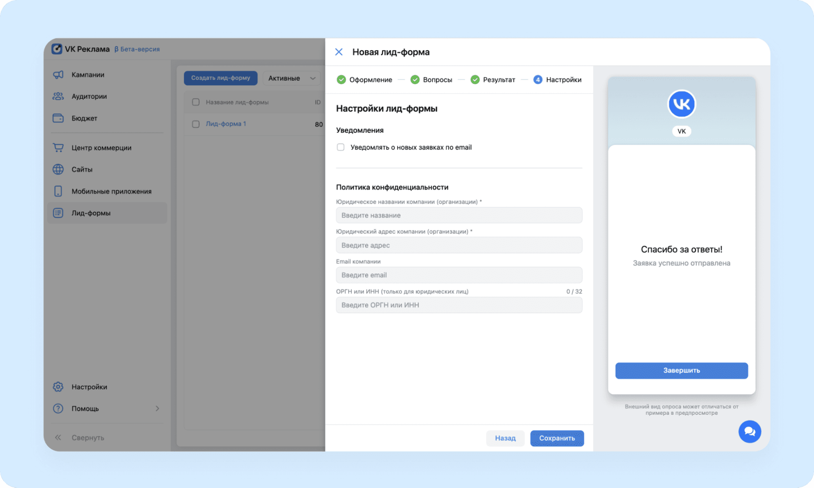Open Центр коммерции shopping cart icon
This screenshot has width=814, height=488.
58,148
